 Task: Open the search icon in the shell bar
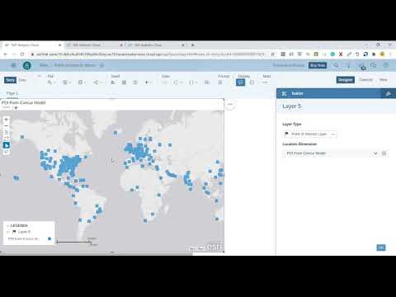point(336,65)
